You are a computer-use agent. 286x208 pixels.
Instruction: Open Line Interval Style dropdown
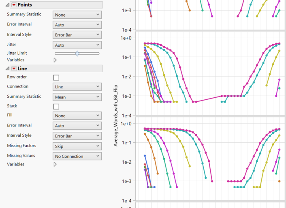(x=77, y=136)
